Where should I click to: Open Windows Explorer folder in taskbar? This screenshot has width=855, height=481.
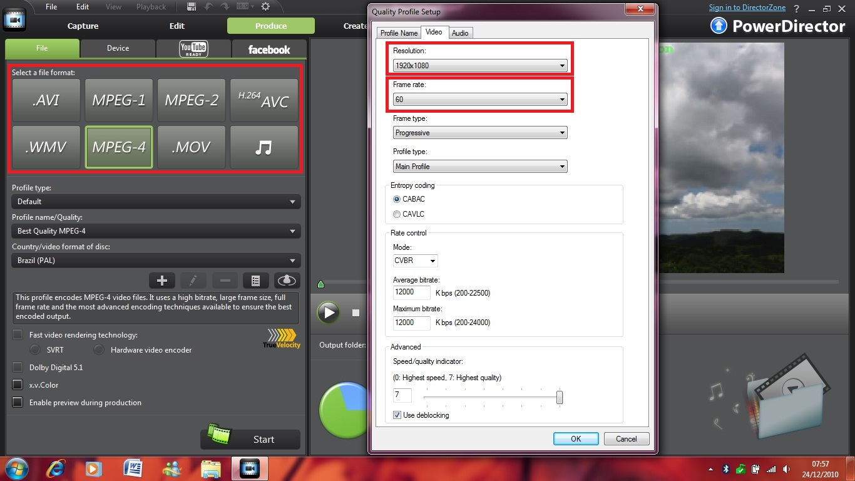211,468
